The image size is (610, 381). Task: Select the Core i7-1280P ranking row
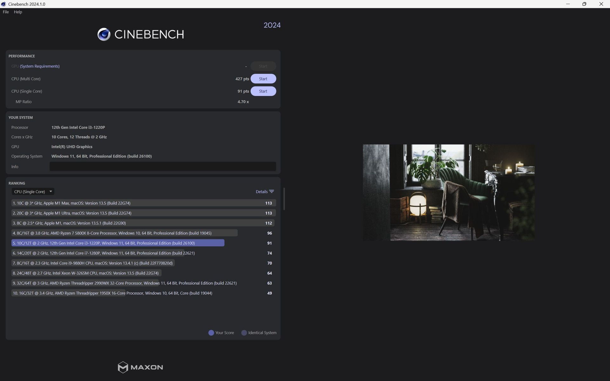click(x=144, y=253)
